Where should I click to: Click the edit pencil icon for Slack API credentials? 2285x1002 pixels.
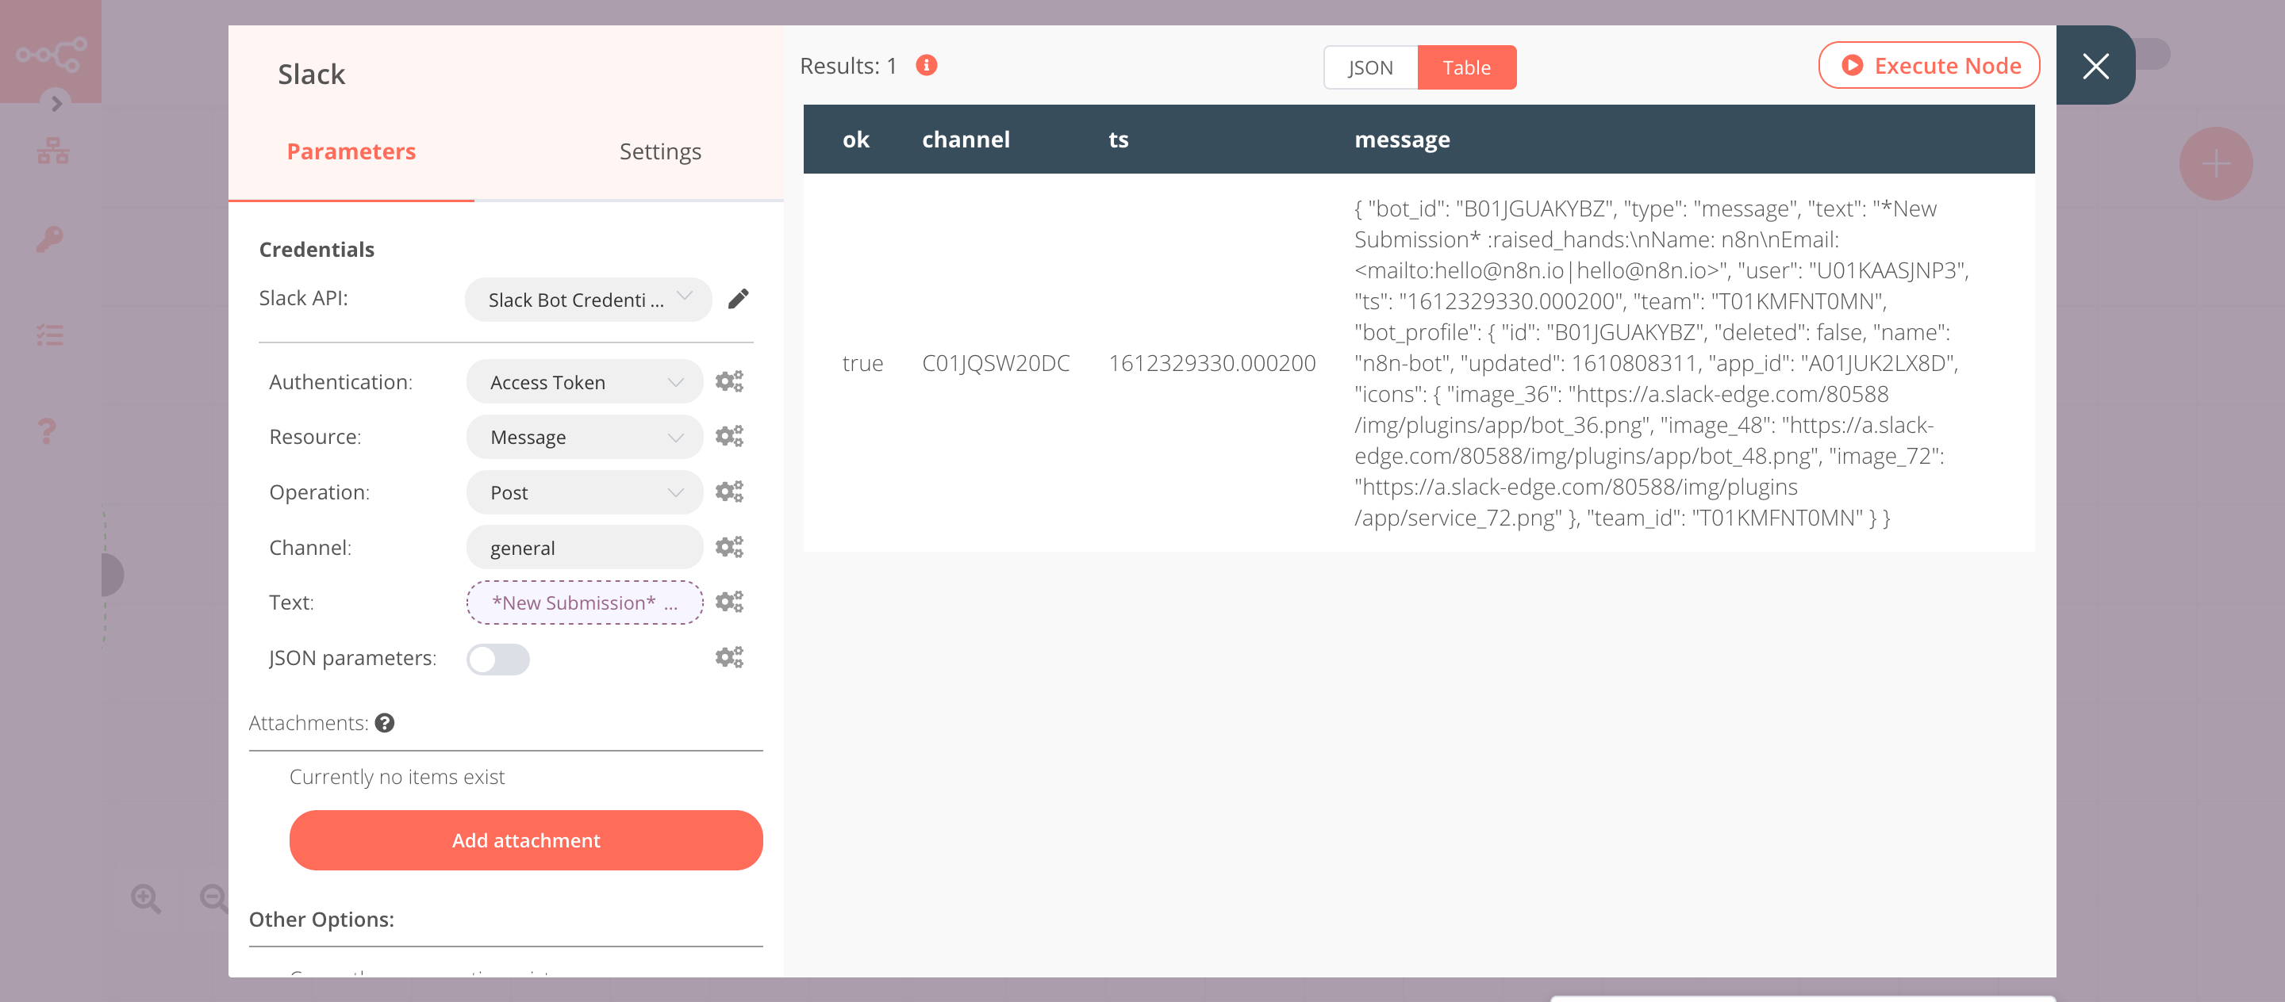click(742, 299)
